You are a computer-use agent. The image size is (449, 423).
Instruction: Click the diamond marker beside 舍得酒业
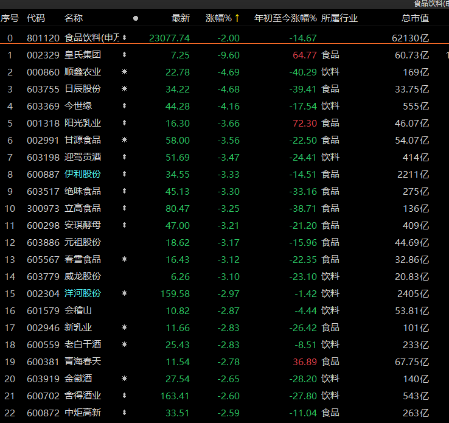(125, 396)
